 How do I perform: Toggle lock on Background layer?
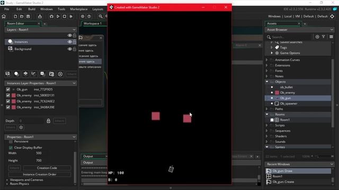pos(75,49)
